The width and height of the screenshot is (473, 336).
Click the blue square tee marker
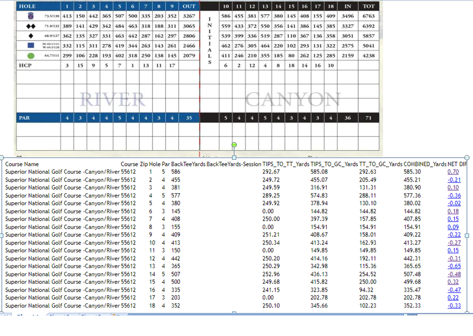click(x=31, y=46)
